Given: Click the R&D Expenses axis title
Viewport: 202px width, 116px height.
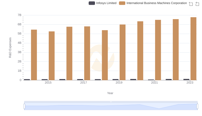Looking at the screenshot, I should point(10,48).
